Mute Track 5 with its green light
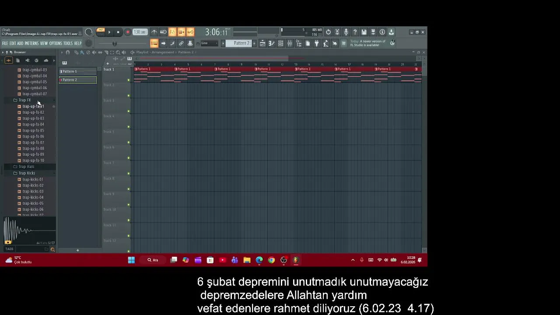The width and height of the screenshot is (560, 315). [x=129, y=142]
